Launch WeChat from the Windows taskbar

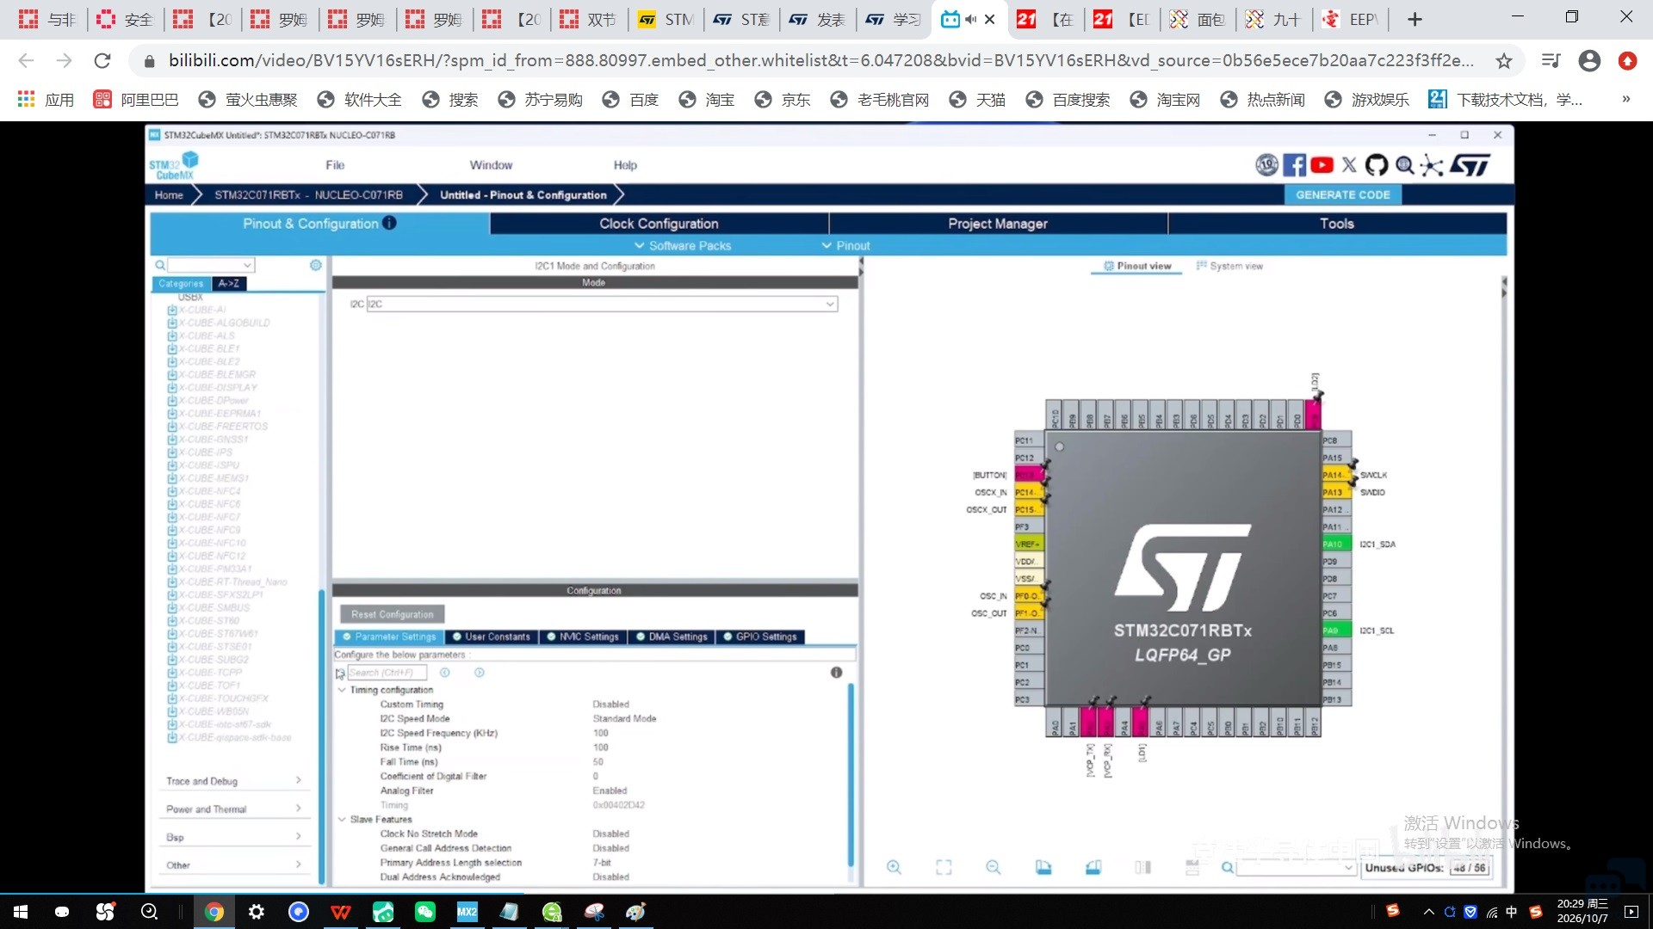click(425, 912)
